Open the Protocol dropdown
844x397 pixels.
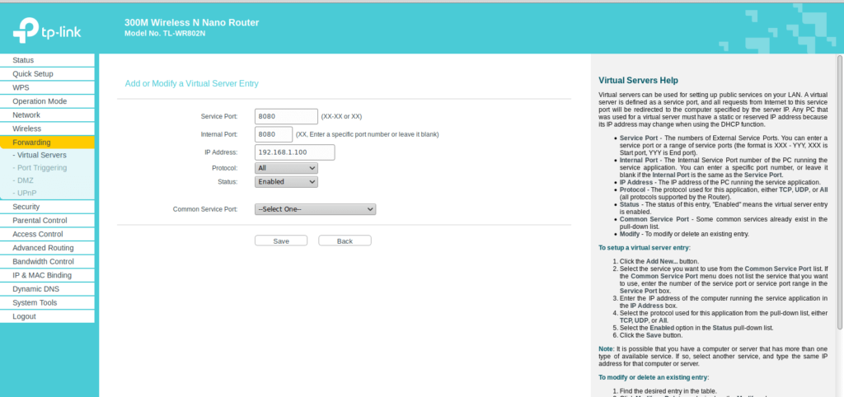coord(286,168)
